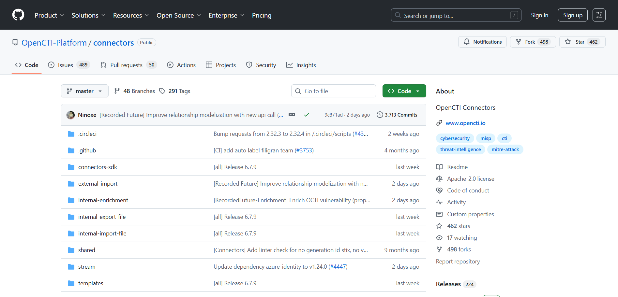
Task: Click the Go to file input
Action: [333, 91]
